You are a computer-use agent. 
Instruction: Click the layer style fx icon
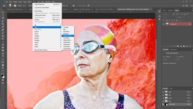click(175, 46)
